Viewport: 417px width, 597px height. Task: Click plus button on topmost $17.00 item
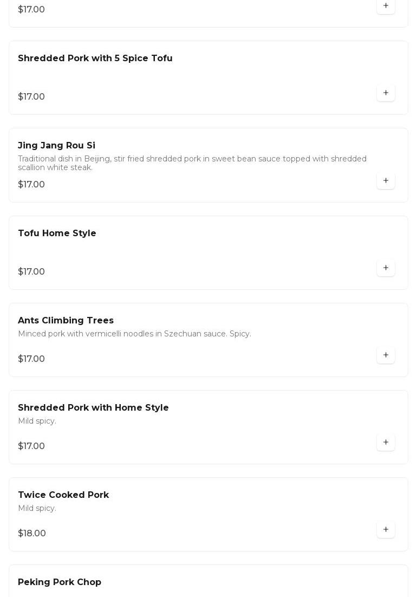point(386,6)
